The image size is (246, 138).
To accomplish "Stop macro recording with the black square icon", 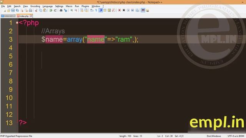I will click(124, 10).
